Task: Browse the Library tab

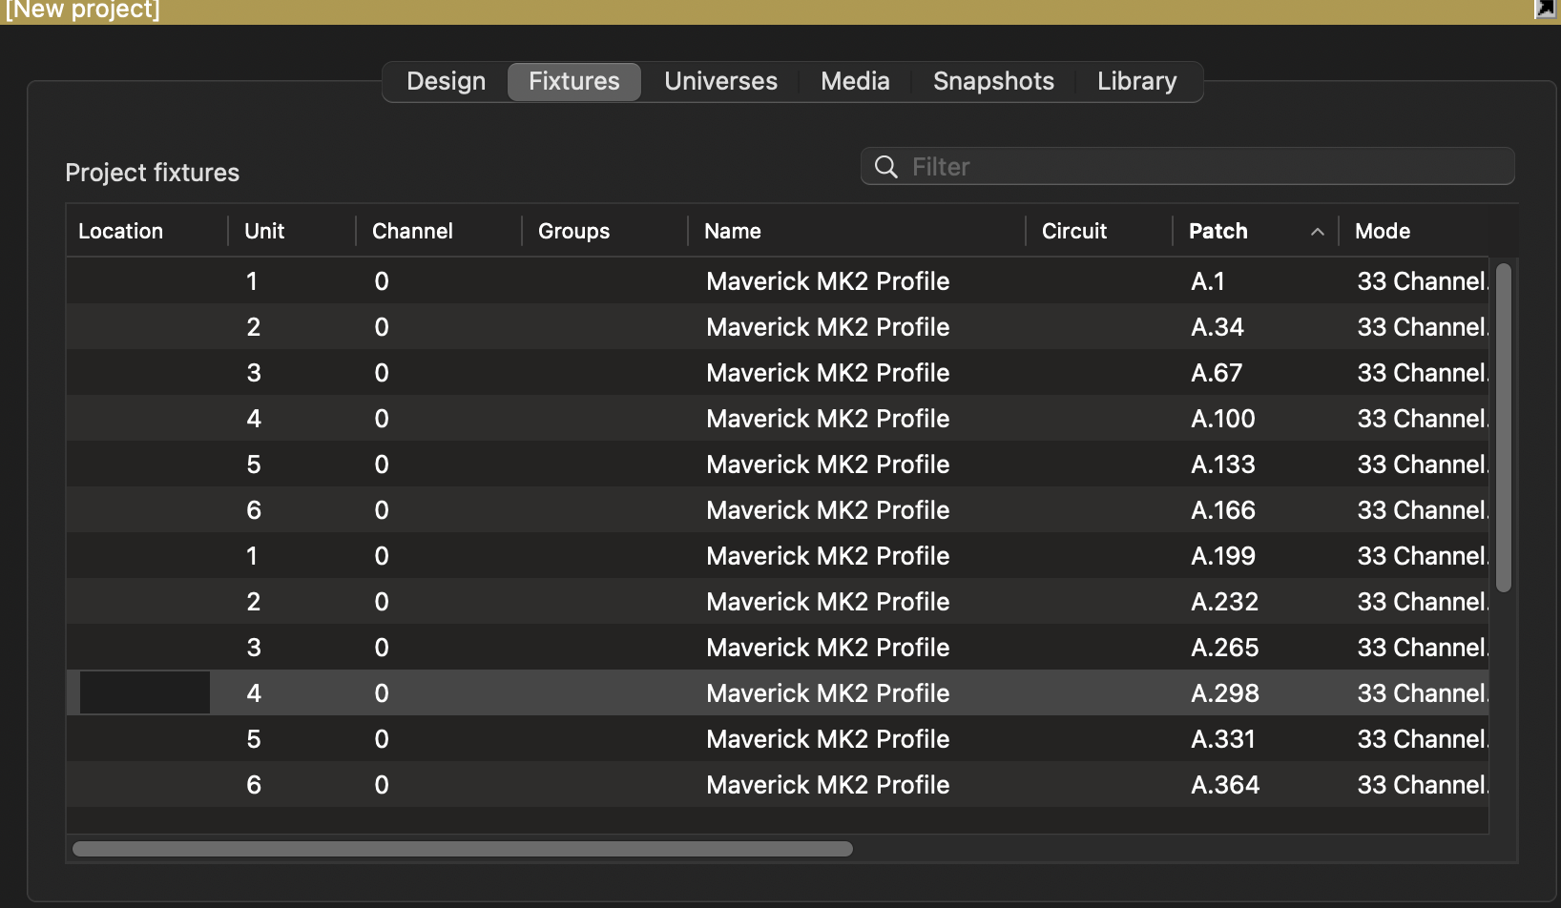Action: pyautogui.click(x=1136, y=81)
